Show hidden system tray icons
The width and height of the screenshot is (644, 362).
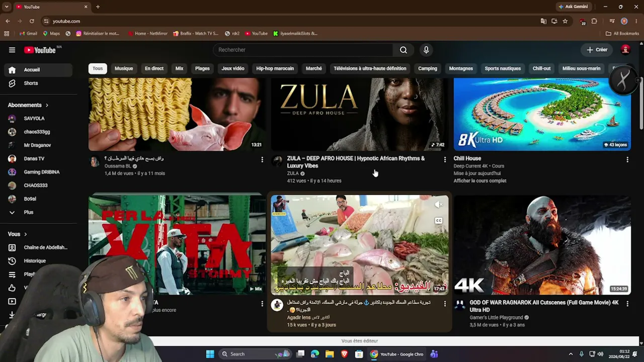(571, 354)
